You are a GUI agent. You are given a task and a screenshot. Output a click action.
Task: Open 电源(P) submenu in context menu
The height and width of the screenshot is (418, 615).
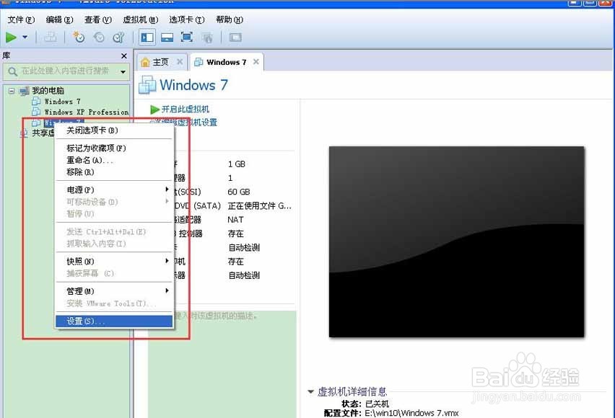(114, 190)
